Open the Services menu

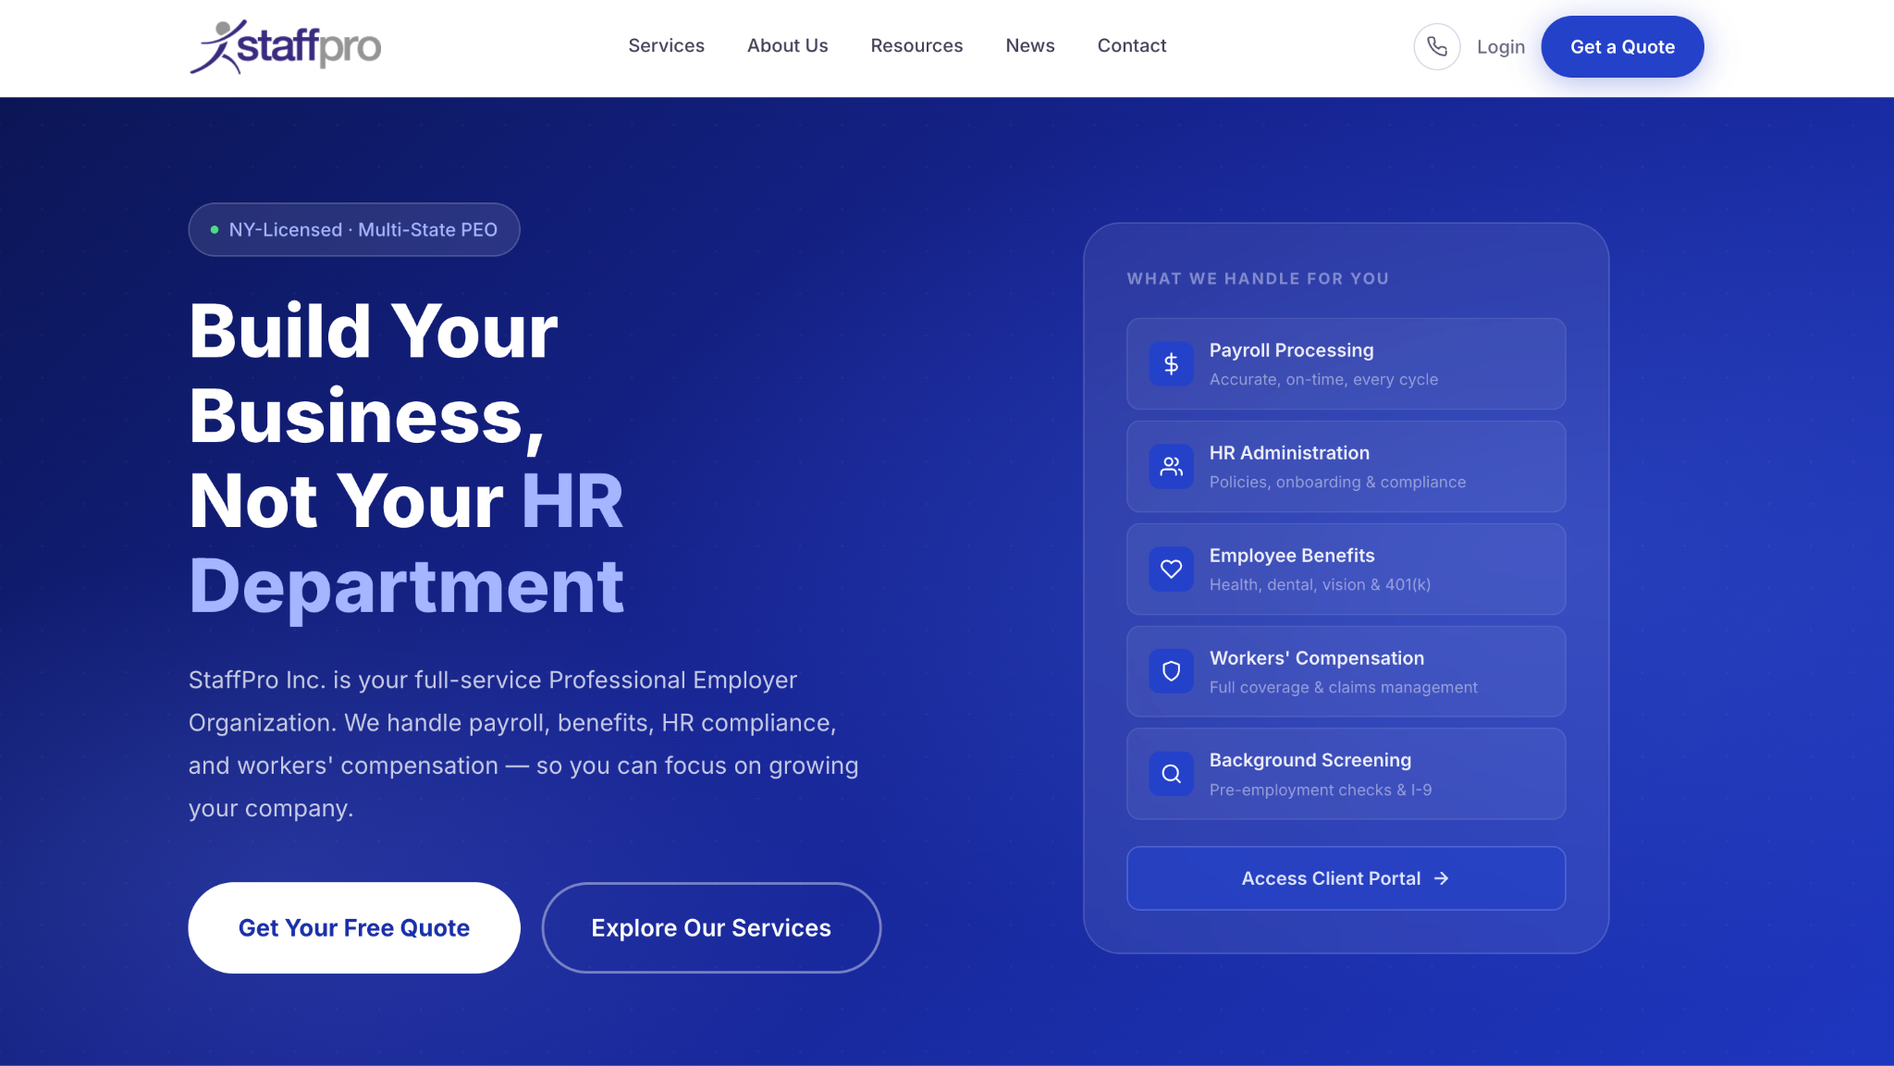[666, 45]
